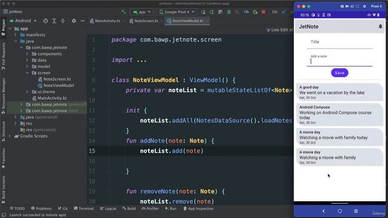The image size is (388, 218).
Task: Click the Git update project arrow icon
Action: point(284,12)
